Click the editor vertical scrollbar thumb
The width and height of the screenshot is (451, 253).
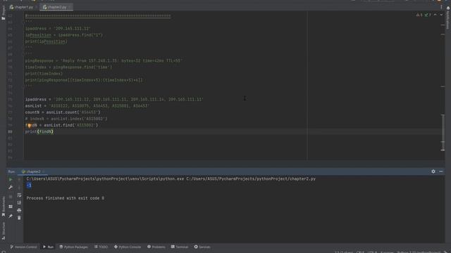pos(443,133)
